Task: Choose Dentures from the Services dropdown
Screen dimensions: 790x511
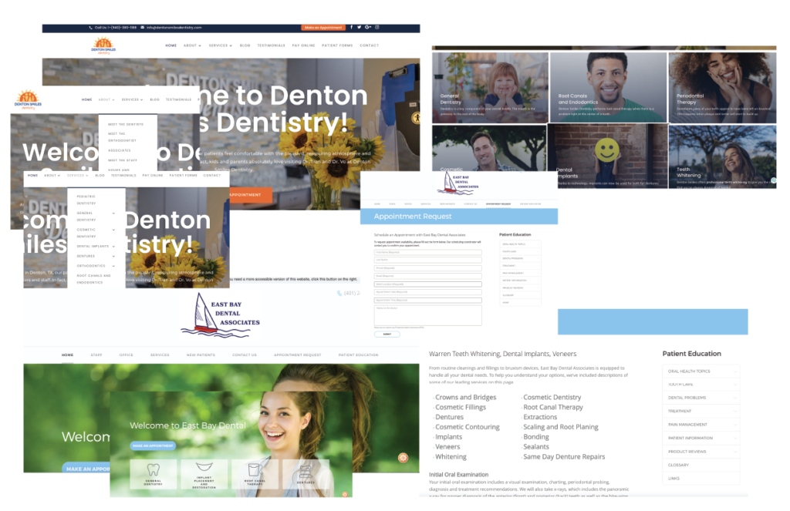Action: (86, 256)
